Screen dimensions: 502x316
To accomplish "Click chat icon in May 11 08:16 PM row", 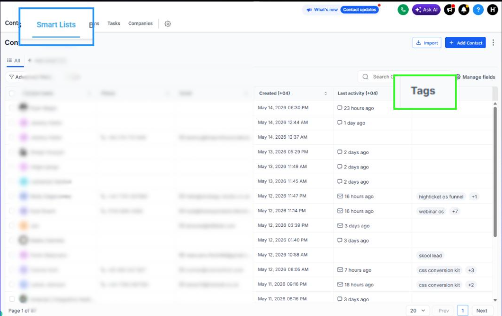I will (x=340, y=299).
